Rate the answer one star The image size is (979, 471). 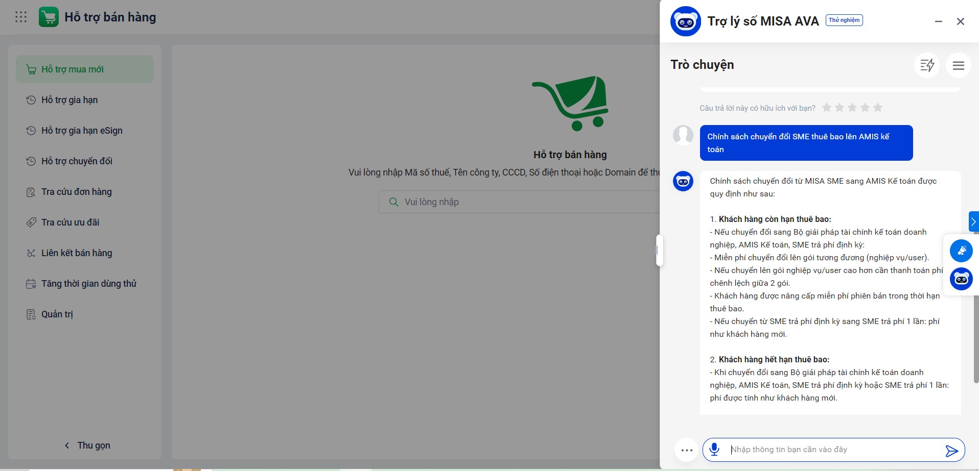[x=827, y=108]
